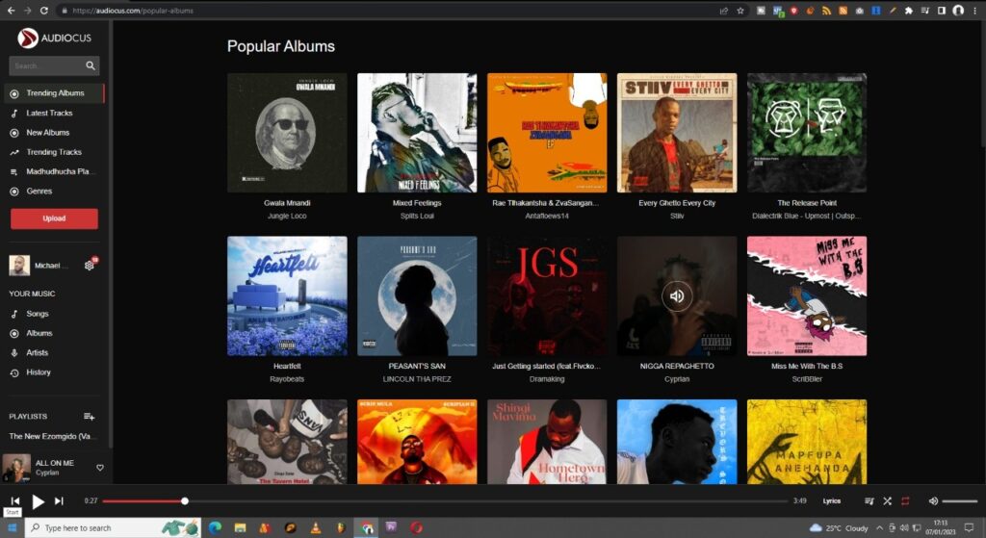Viewport: 986px width, 538px height.
Task: Open Songs under Your Music
Action: pos(38,314)
